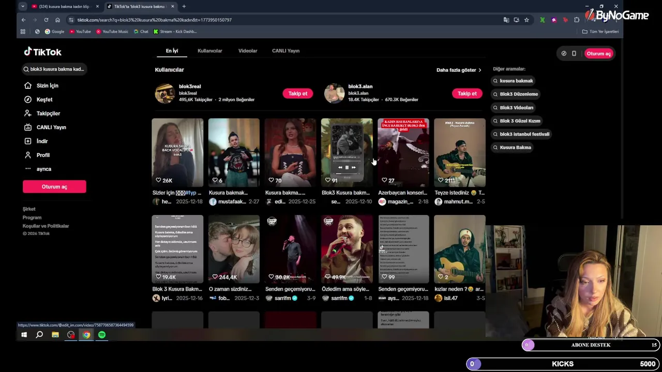Open Chrome from taskbar
Screen dimensions: 662x372
coord(86,335)
